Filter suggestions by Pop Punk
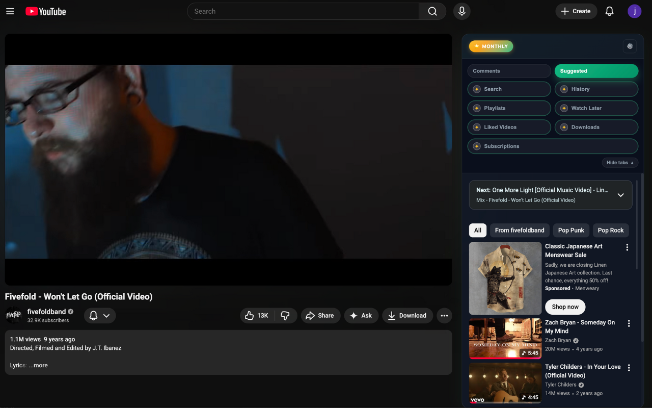The width and height of the screenshot is (652, 408). click(571, 230)
